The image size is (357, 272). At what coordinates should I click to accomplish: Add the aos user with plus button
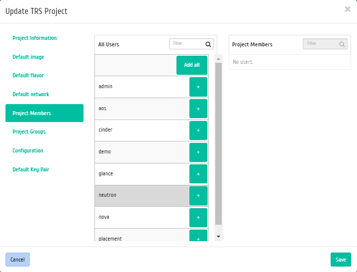coord(198,109)
